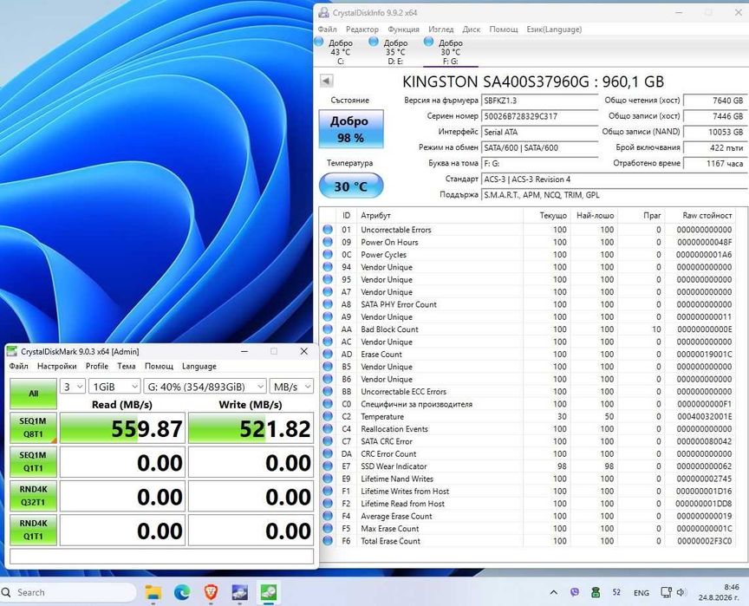Image resolution: width=749 pixels, height=606 pixels.
Task: Open the Настройки menu in CrystalDiskMark
Action: pyautogui.click(x=57, y=366)
